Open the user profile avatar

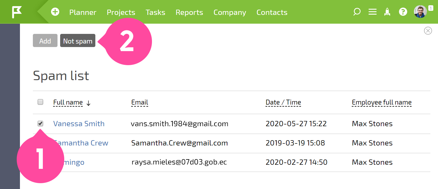point(420,12)
